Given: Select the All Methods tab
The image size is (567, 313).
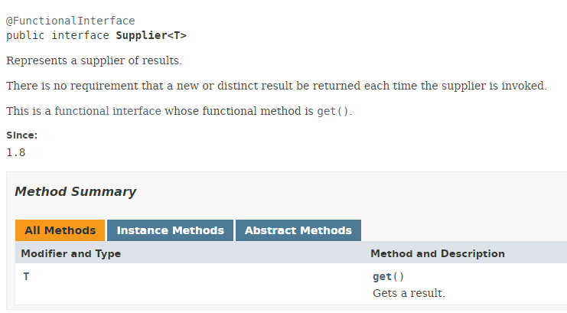Looking at the screenshot, I should coord(60,230).
